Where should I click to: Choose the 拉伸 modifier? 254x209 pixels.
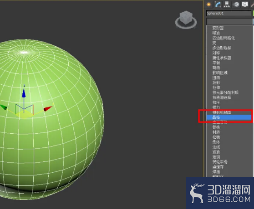[216, 87]
